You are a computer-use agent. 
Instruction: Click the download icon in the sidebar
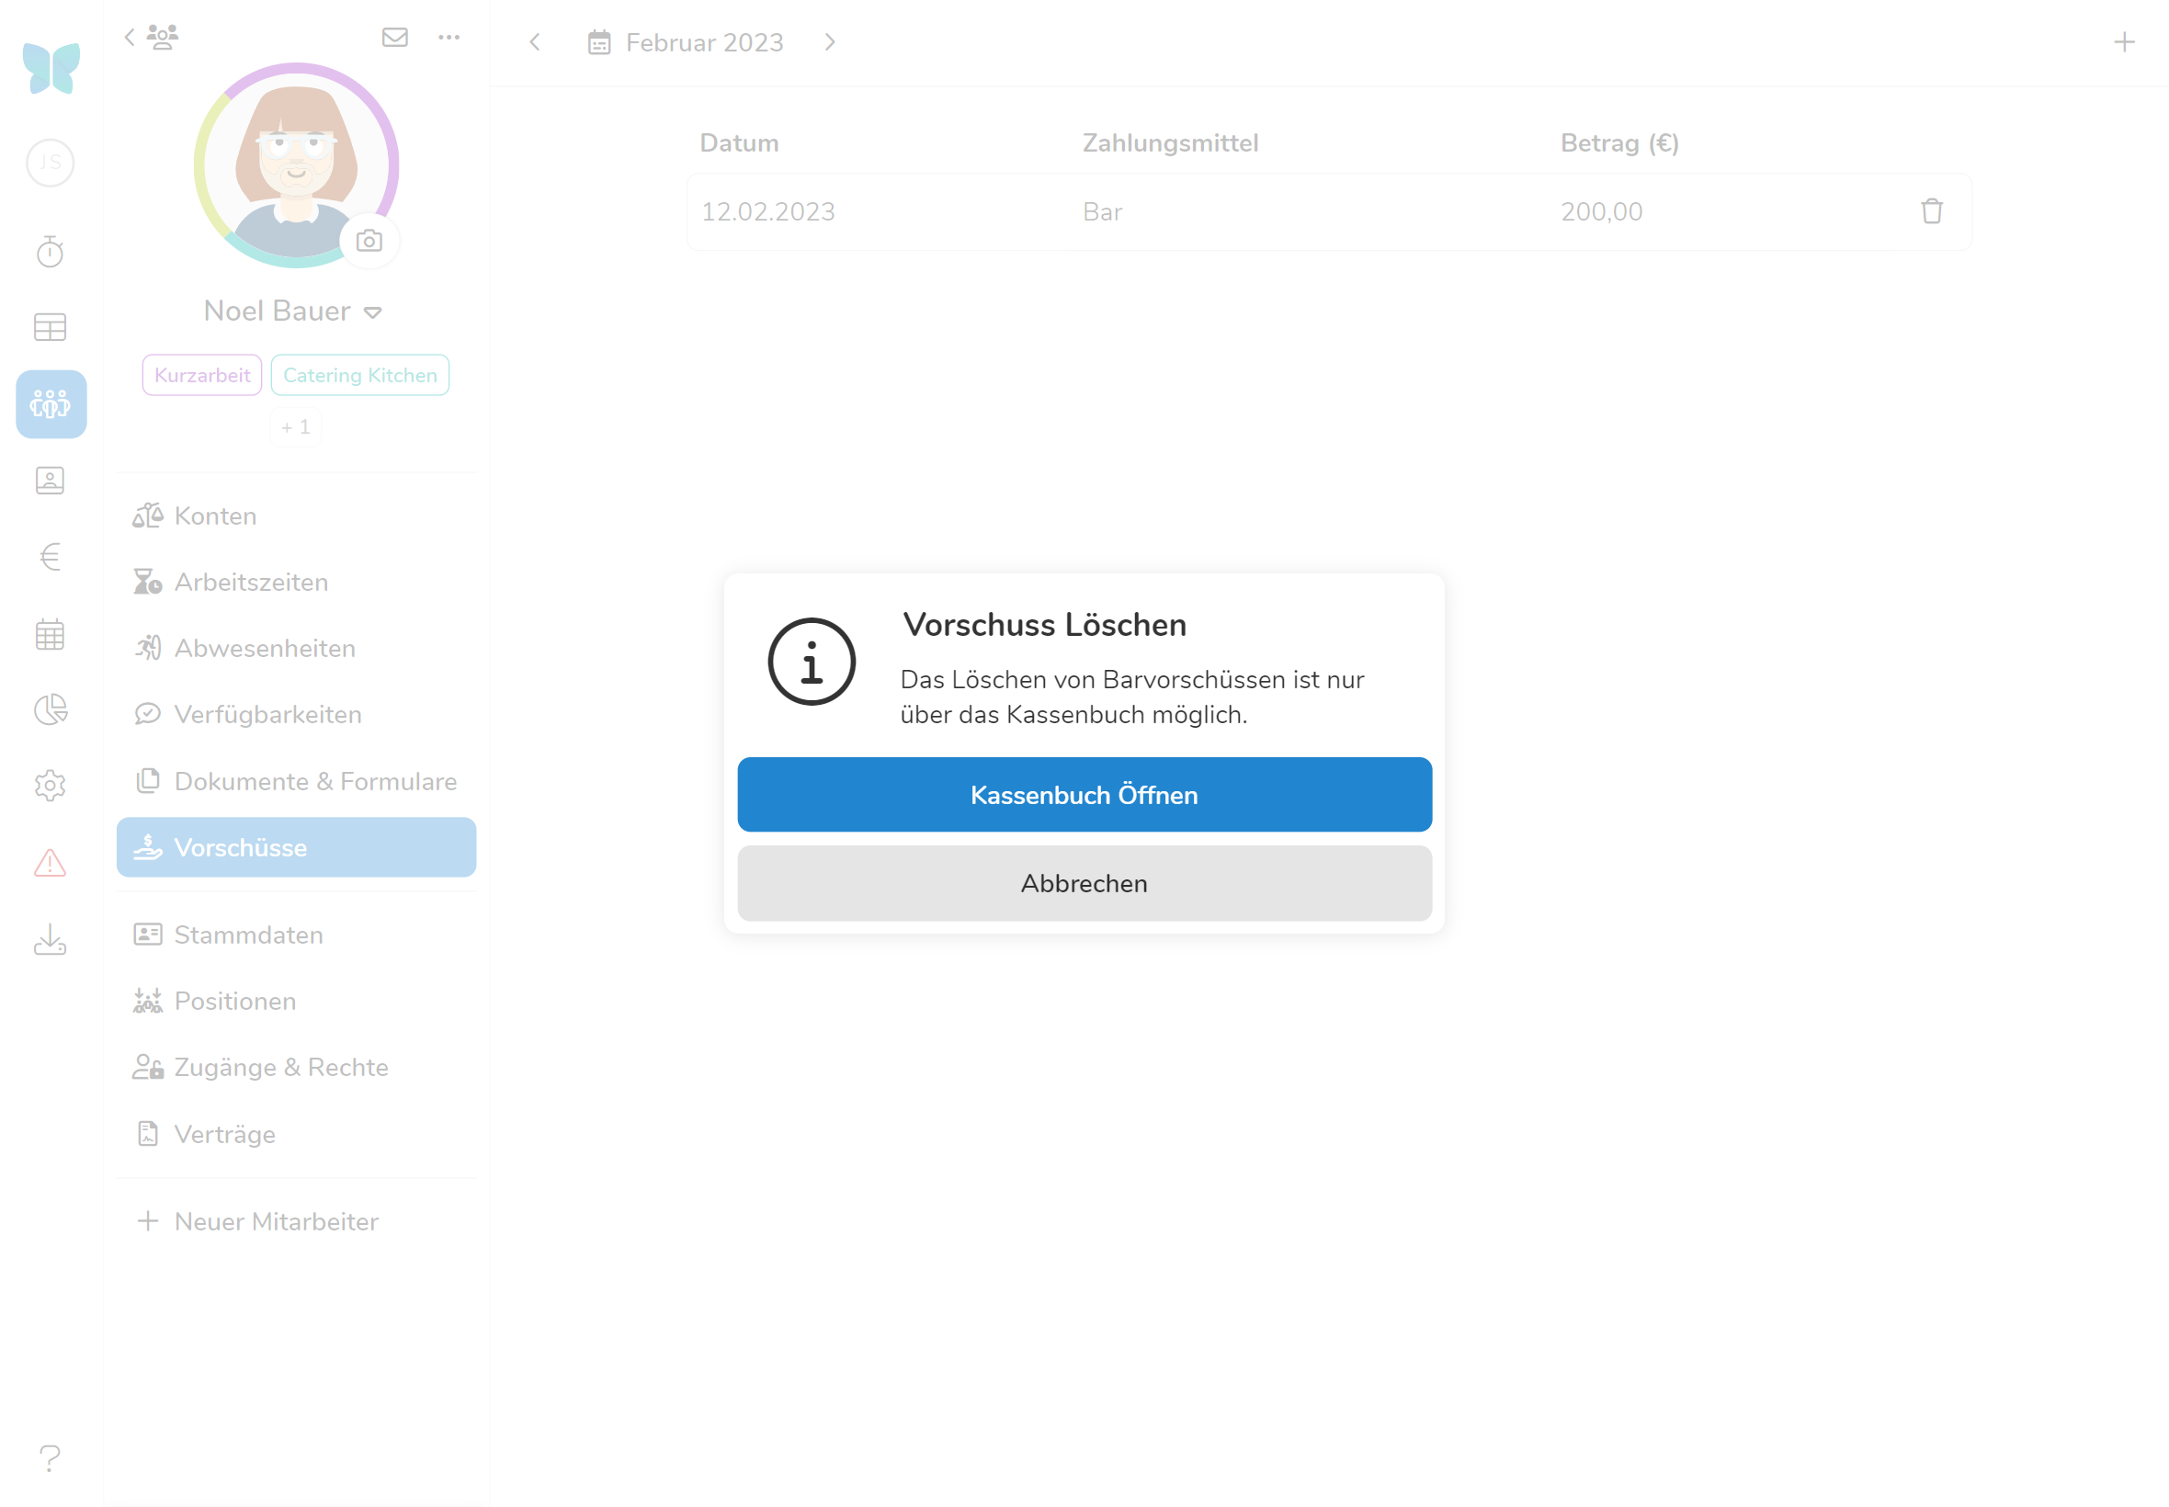coord(50,939)
